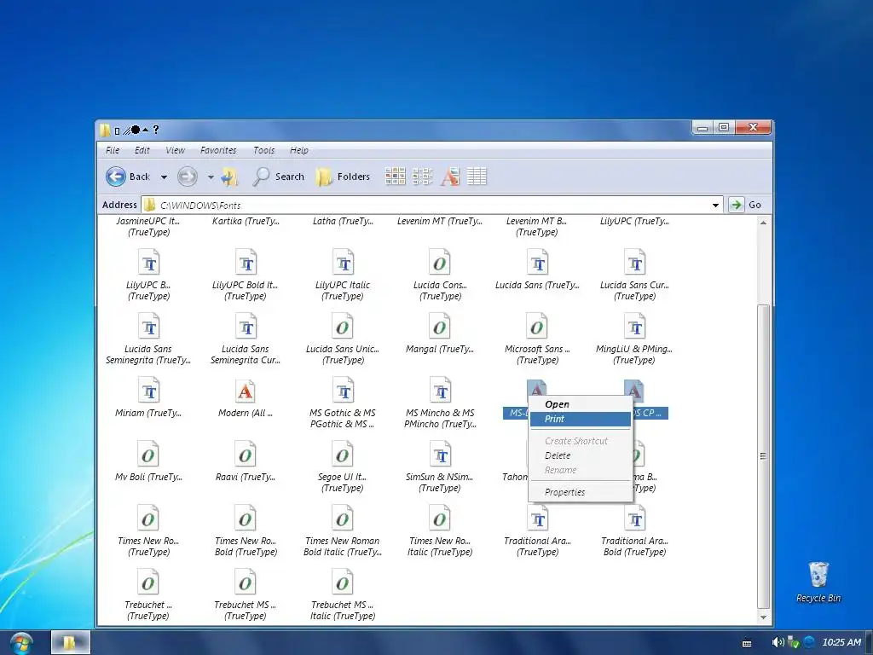The width and height of the screenshot is (873, 655).
Task: Click the Up folder toolbar icon
Action: tap(228, 177)
